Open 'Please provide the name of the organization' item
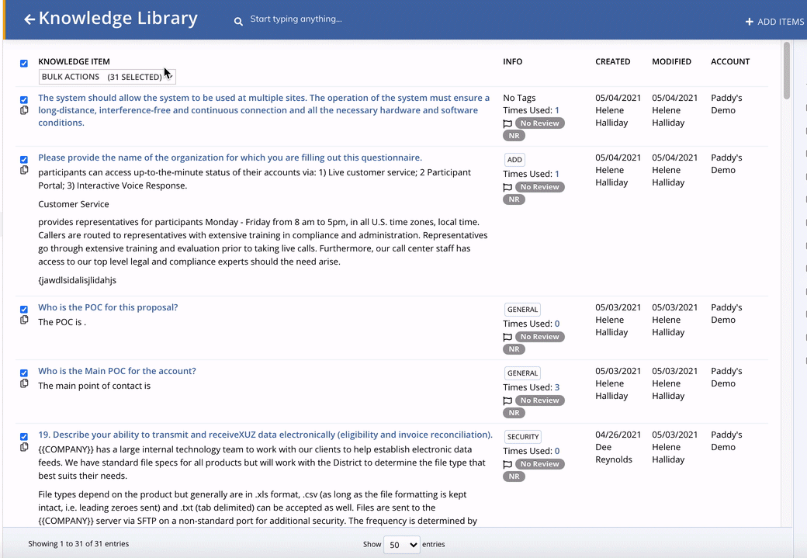Screen dimensions: 807x558 point(230,158)
